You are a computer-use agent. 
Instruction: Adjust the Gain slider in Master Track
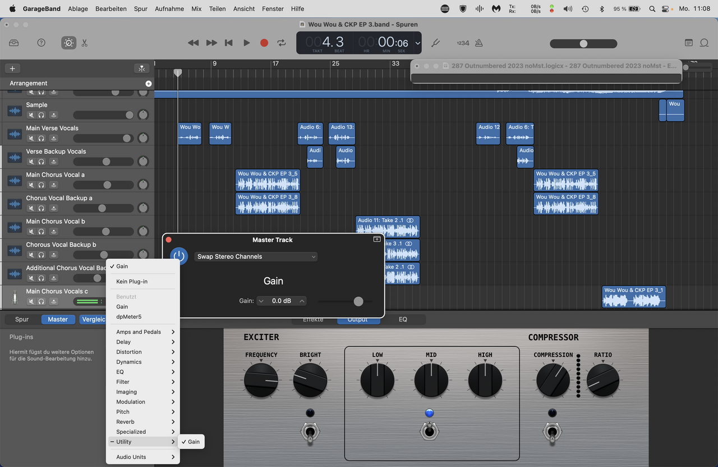tap(358, 301)
